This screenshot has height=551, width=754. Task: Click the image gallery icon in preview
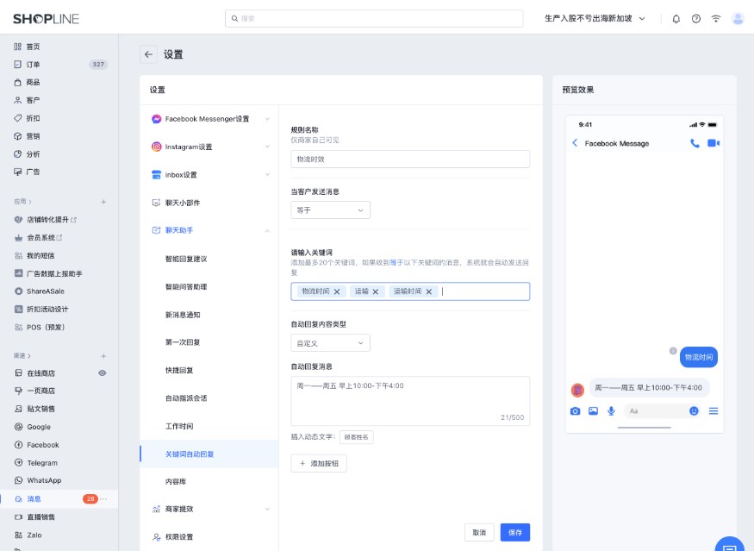click(x=594, y=411)
